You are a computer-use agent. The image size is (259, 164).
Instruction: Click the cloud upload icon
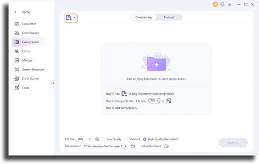coord(166,146)
